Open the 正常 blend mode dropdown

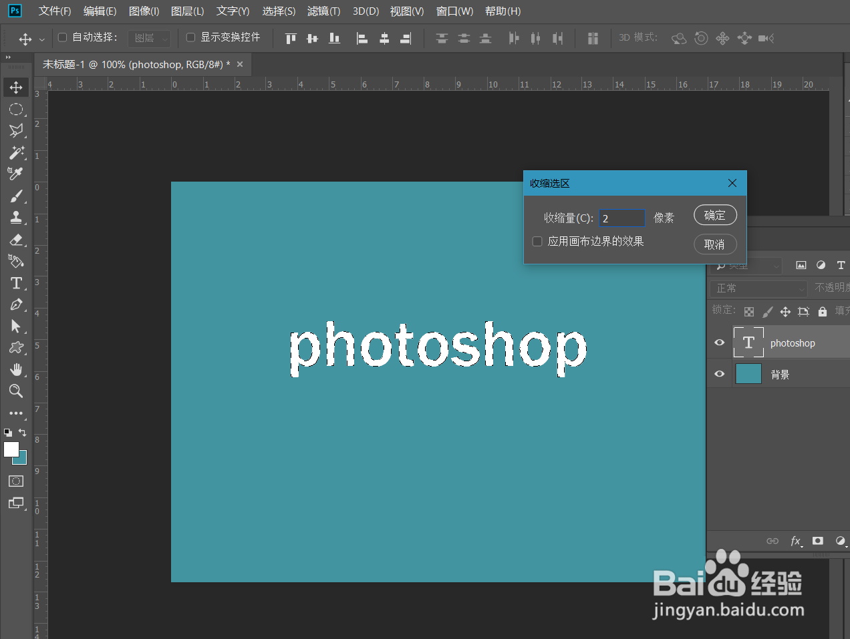pyautogui.click(x=759, y=288)
